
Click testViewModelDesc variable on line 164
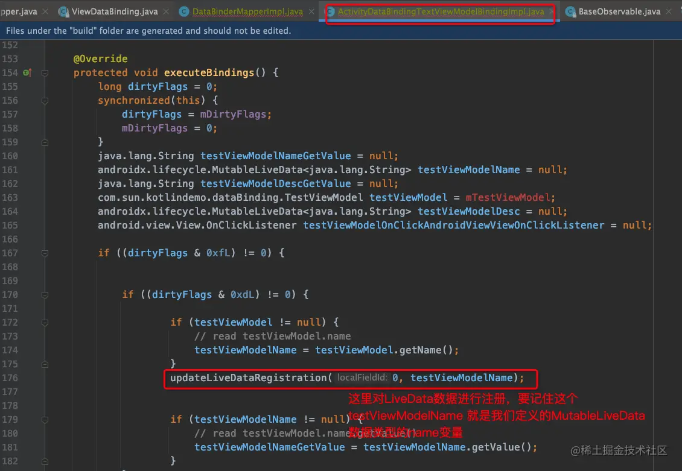468,211
